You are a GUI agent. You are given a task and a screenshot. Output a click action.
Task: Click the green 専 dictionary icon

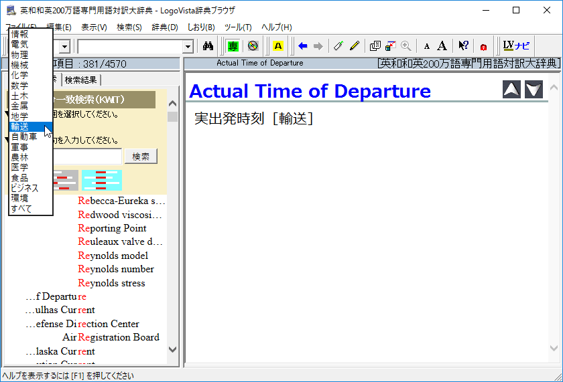(233, 46)
